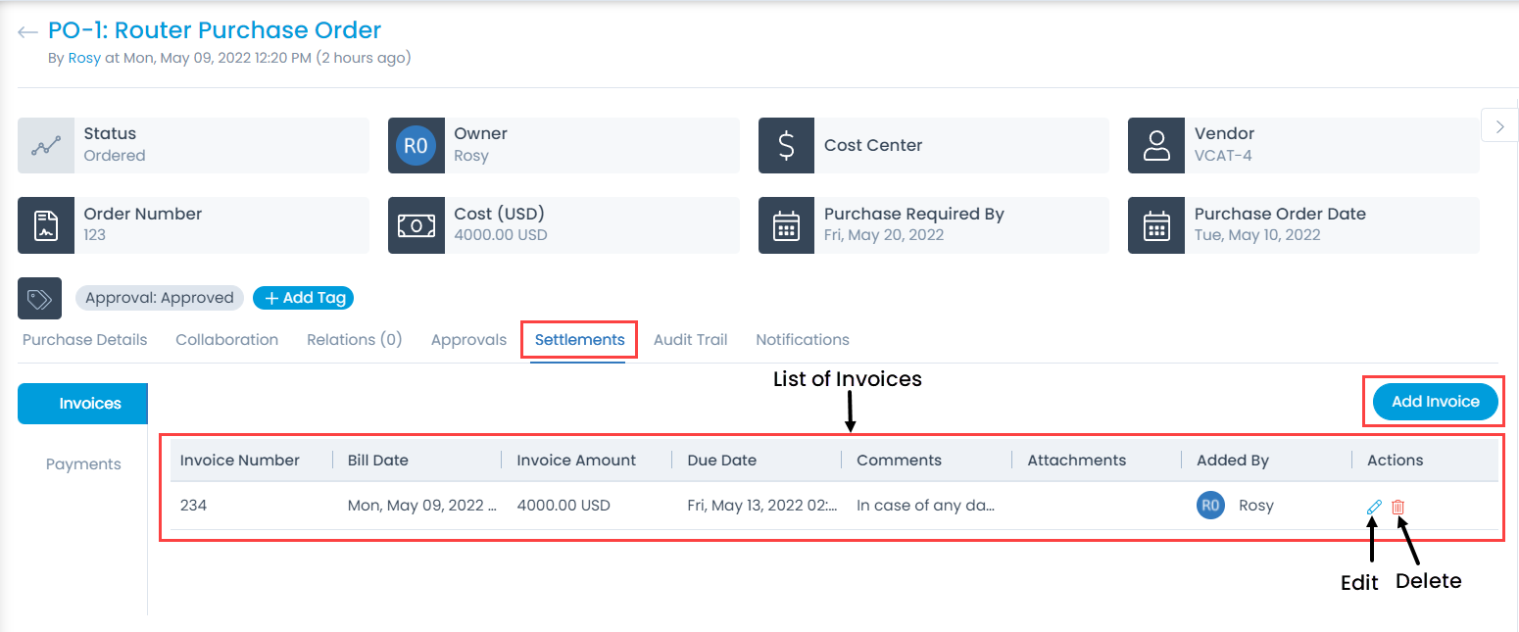
Task: Click Rosy's RO owner avatar
Action: [416, 145]
